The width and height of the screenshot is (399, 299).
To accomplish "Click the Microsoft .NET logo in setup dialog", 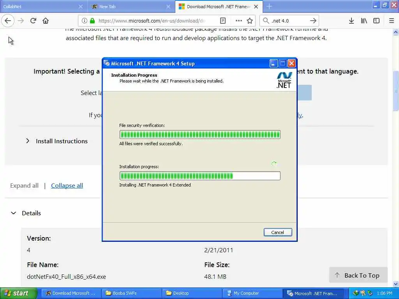I will point(284,80).
